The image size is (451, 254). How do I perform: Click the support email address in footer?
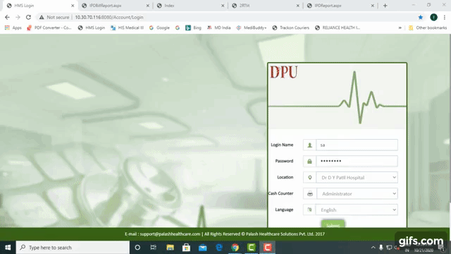[170, 234]
